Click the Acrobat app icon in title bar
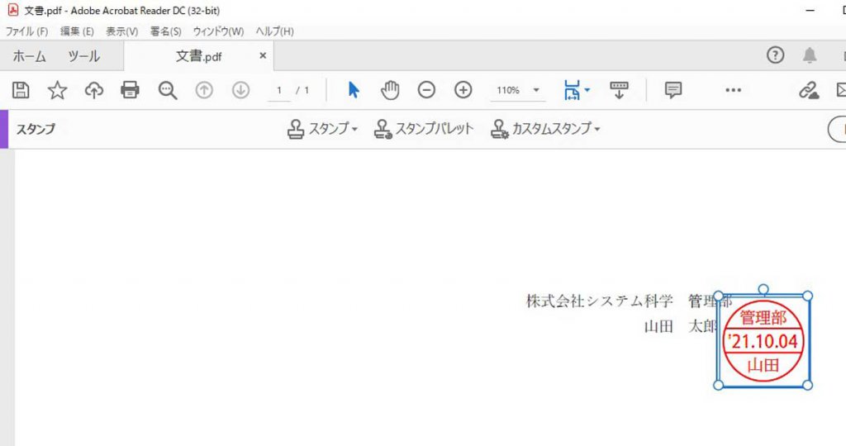This screenshot has height=446, width=846. (13, 10)
